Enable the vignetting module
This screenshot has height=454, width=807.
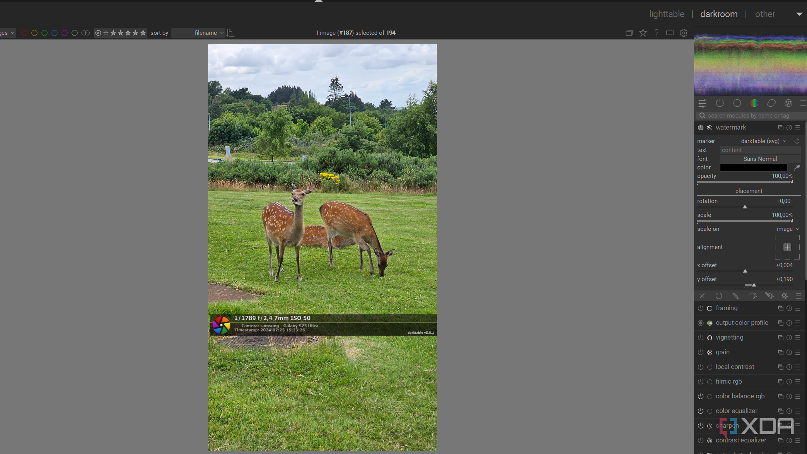click(700, 338)
